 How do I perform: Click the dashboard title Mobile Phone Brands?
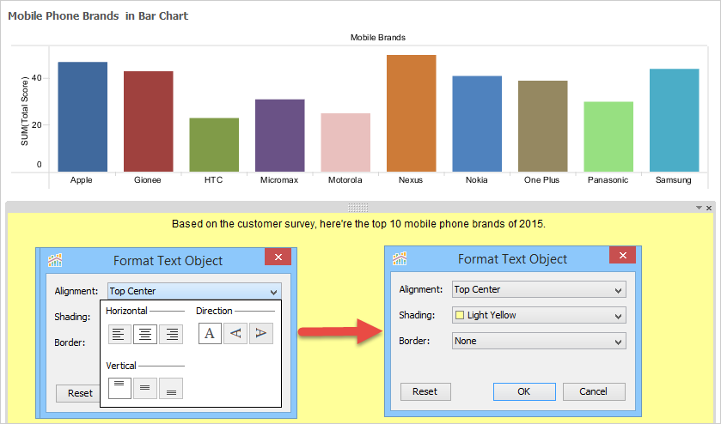[98, 16]
